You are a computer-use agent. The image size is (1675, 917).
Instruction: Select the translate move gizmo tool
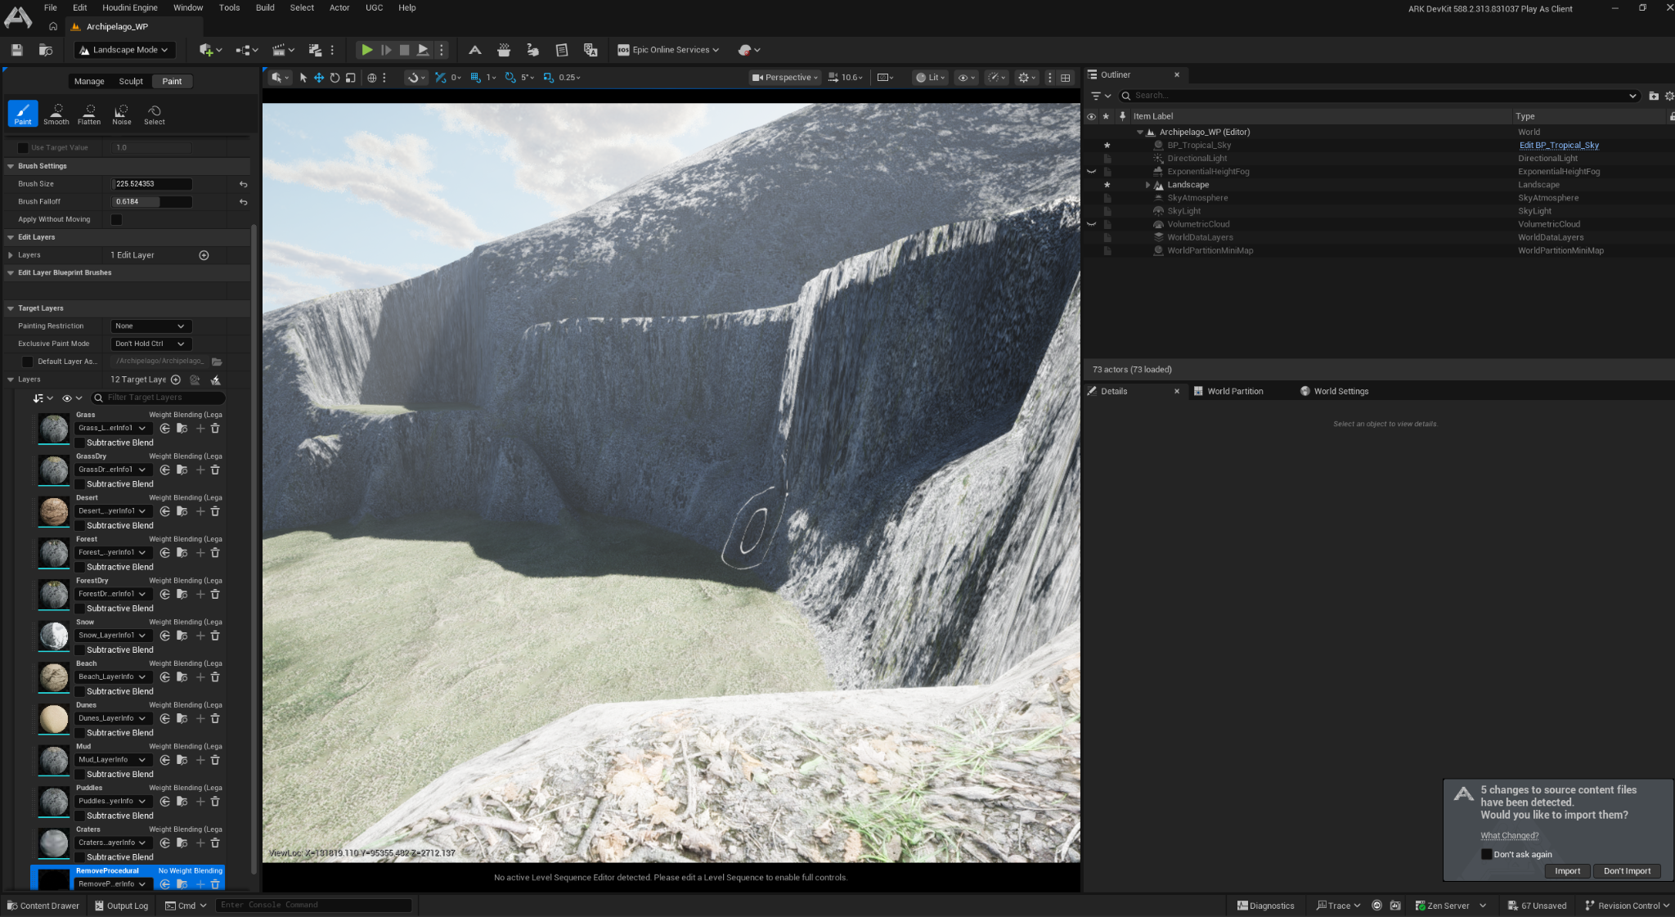[x=319, y=78]
